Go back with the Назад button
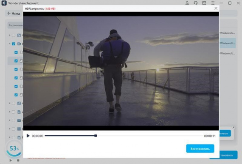The image size is (242, 164). (x=14, y=14)
